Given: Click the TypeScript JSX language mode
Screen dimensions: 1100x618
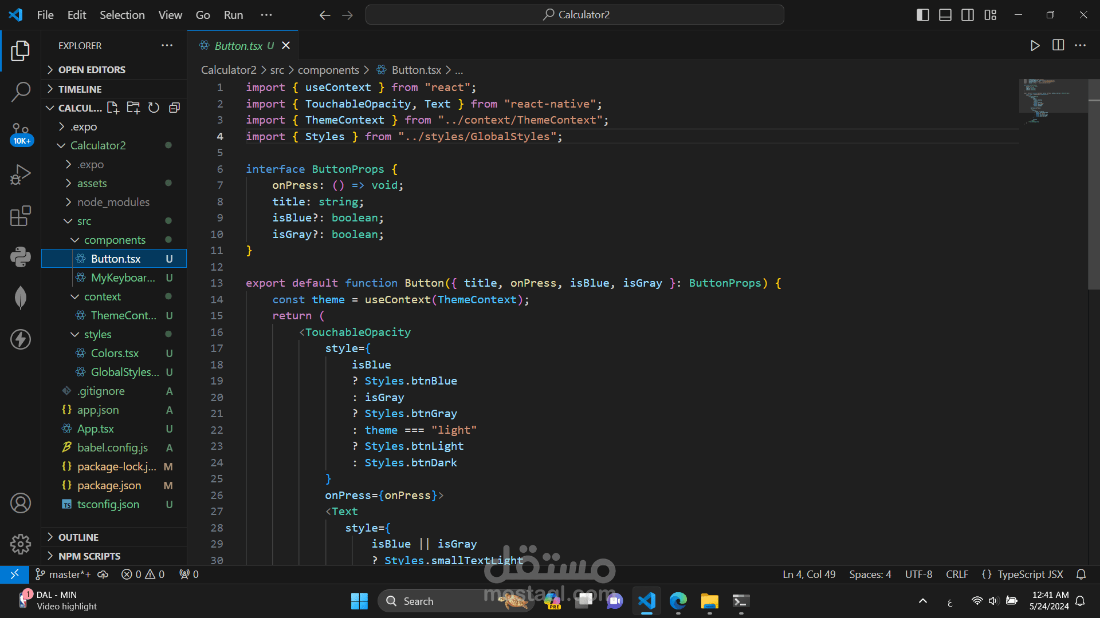Looking at the screenshot, I should [x=1030, y=574].
